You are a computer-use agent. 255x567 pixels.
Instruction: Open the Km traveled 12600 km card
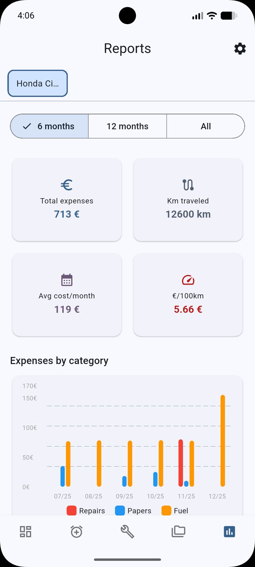(x=188, y=200)
